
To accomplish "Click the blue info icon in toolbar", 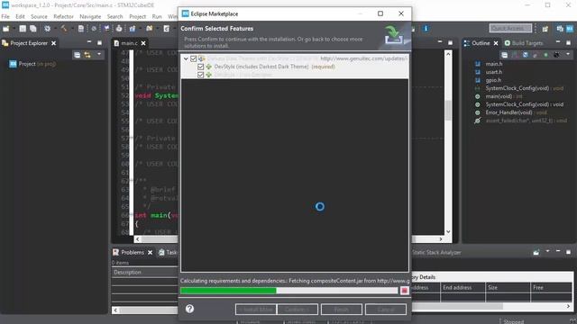I will pyautogui.click(x=426, y=28).
